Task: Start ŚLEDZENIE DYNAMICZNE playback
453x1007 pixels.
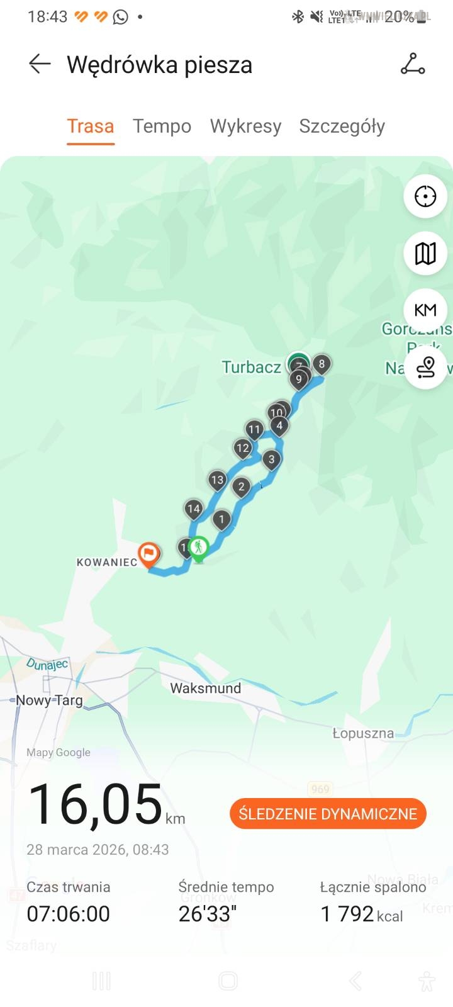Action: click(328, 814)
